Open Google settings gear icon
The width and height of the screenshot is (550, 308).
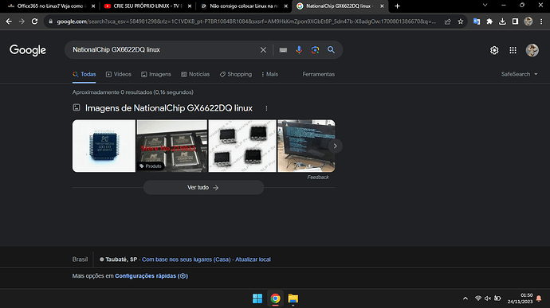click(x=494, y=50)
